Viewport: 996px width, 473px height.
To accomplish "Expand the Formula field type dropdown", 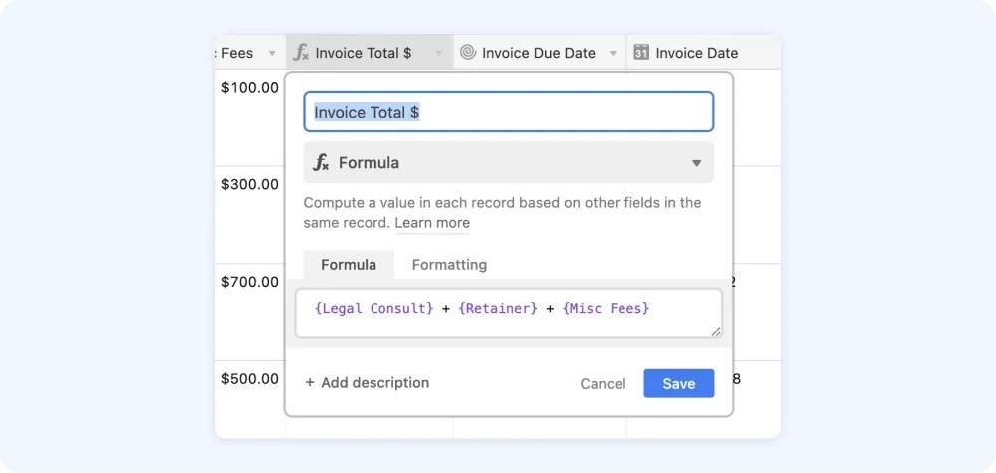I will pos(697,163).
